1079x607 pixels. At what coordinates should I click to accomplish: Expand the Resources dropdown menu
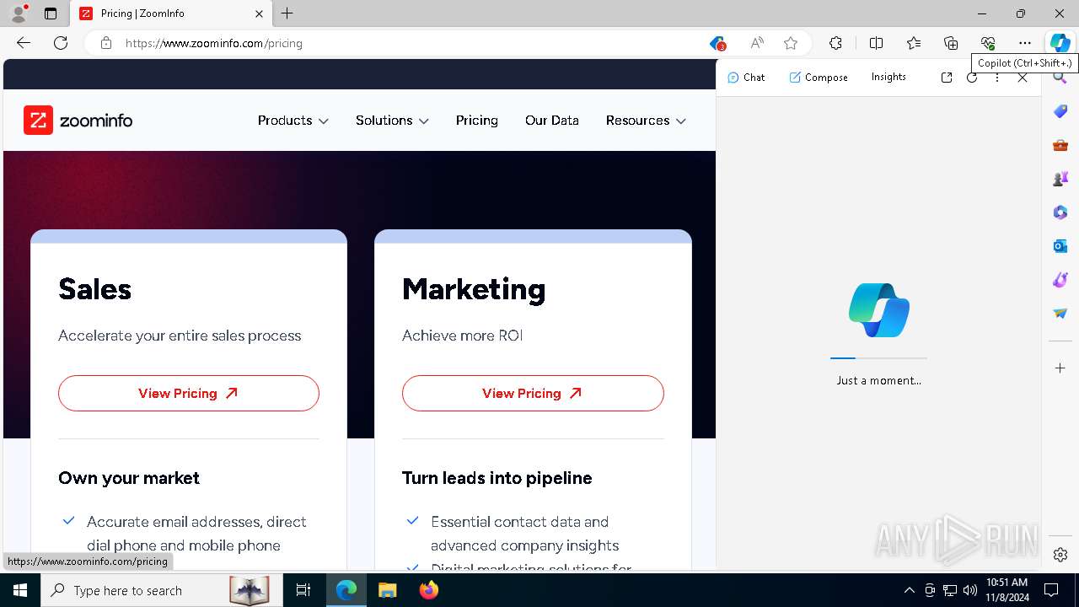point(646,121)
